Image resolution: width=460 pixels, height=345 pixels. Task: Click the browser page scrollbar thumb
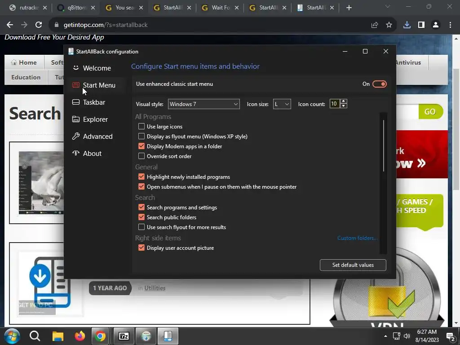coord(456,129)
